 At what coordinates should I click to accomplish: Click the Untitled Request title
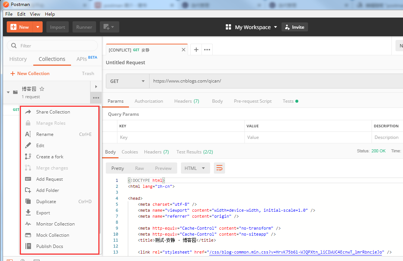tap(126, 63)
